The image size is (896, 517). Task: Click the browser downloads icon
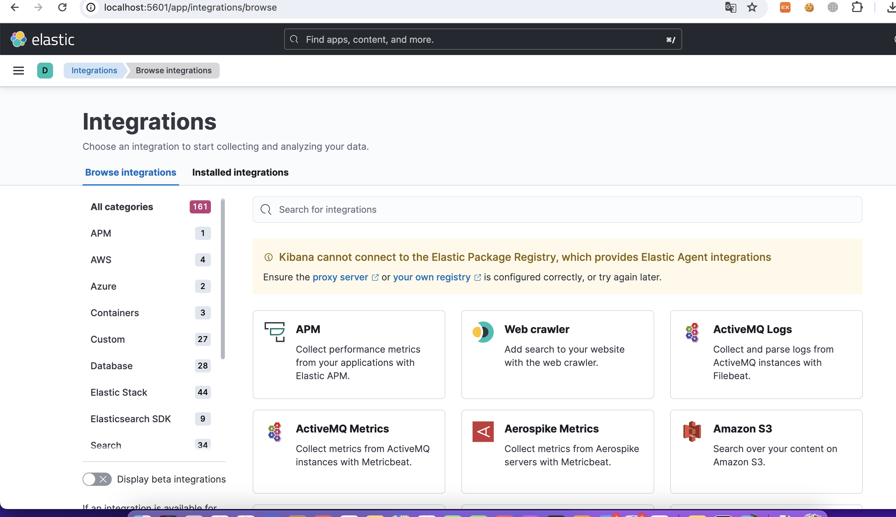[891, 7]
